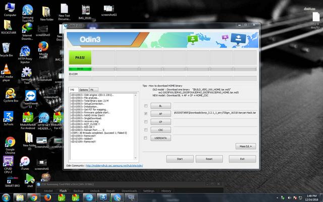This screenshot has width=323, height=202.
Task: Open the SMART BRO desktop shortcut
Action: (x=12, y=181)
